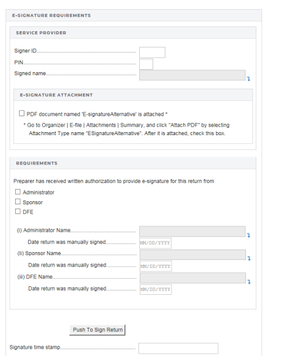The image size is (285, 356).
Task: Set DFE date return was manually signed
Action: (156, 289)
